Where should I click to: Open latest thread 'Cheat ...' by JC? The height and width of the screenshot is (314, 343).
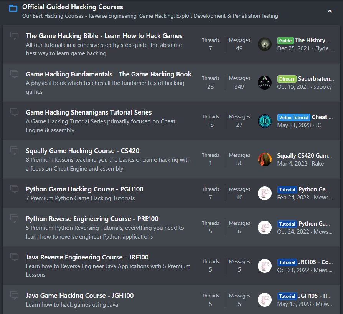(322, 117)
